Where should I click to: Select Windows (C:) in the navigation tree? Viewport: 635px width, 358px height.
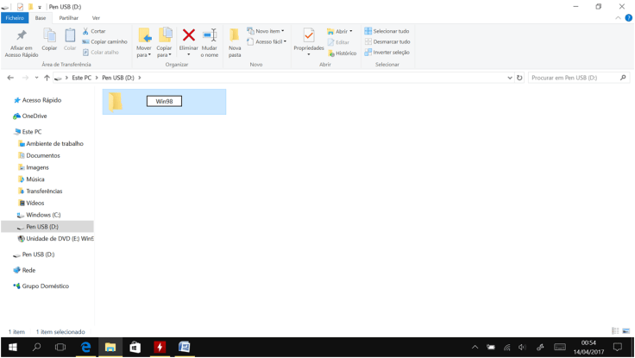[x=43, y=215]
